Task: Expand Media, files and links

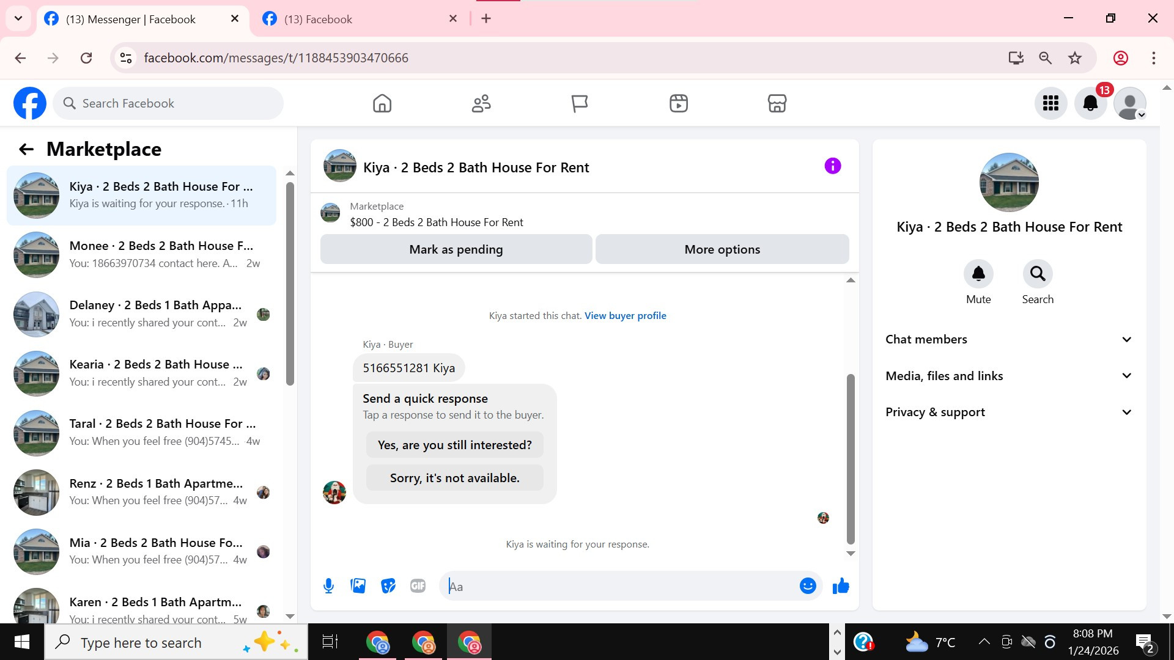Action: pos(1009,376)
